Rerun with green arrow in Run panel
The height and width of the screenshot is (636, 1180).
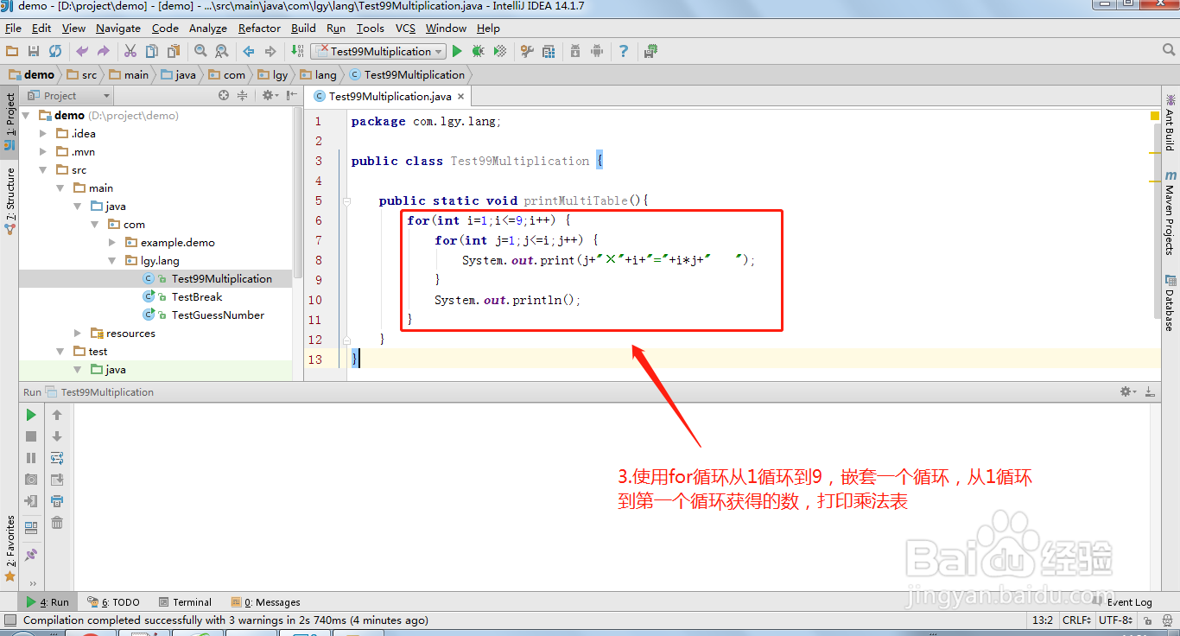[31, 415]
